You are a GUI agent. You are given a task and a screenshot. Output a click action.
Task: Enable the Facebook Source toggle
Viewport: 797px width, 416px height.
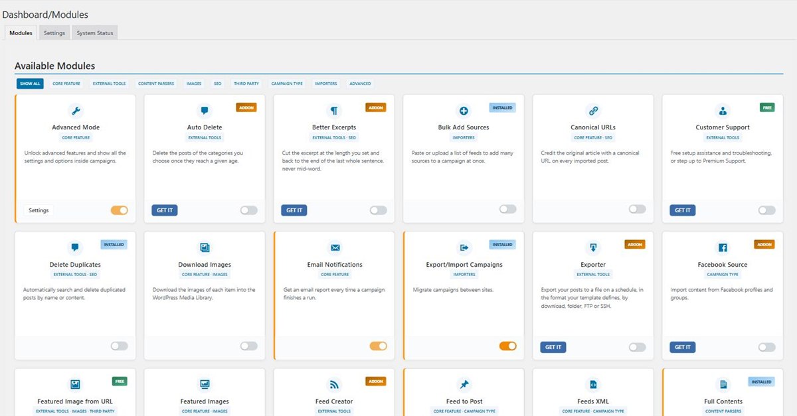(766, 347)
